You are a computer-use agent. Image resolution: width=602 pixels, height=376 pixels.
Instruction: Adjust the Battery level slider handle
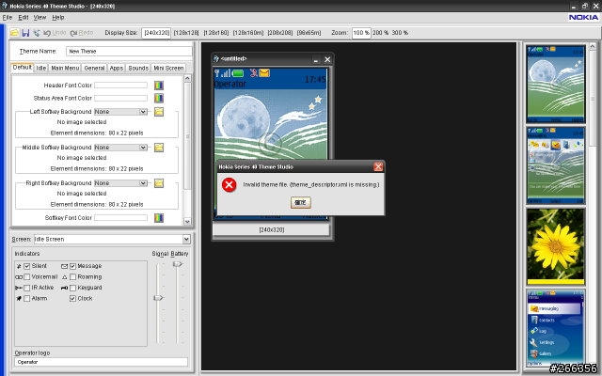pyautogui.click(x=178, y=264)
